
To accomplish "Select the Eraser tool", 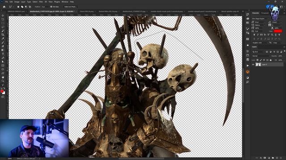I will tap(3, 46).
